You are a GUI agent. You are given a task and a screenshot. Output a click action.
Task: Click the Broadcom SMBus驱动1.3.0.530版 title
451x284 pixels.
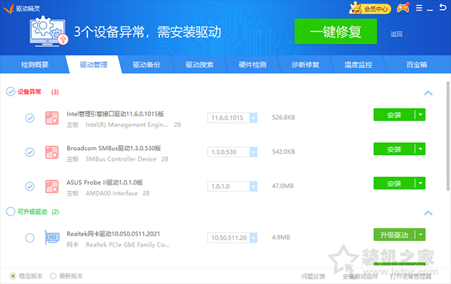[113, 148]
